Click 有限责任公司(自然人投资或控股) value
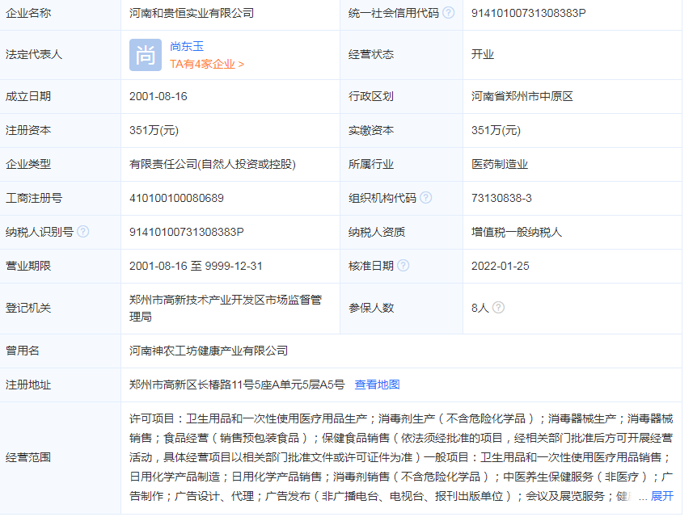 [x=212, y=164]
